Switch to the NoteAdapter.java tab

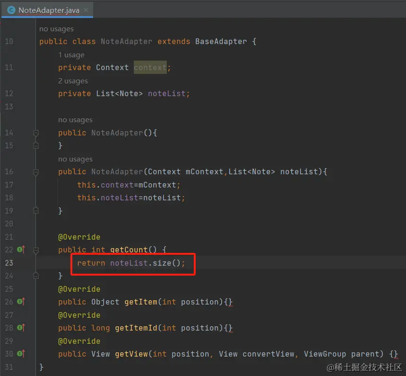(47, 10)
